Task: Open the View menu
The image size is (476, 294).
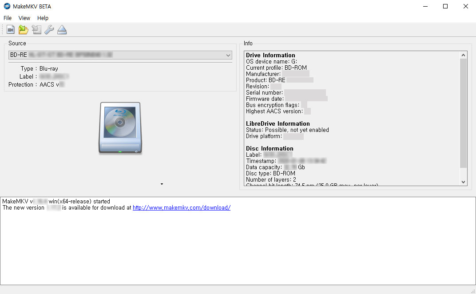Action: coord(24,18)
